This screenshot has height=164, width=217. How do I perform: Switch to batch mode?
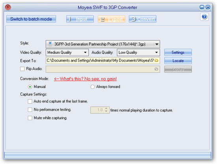tap(31, 19)
